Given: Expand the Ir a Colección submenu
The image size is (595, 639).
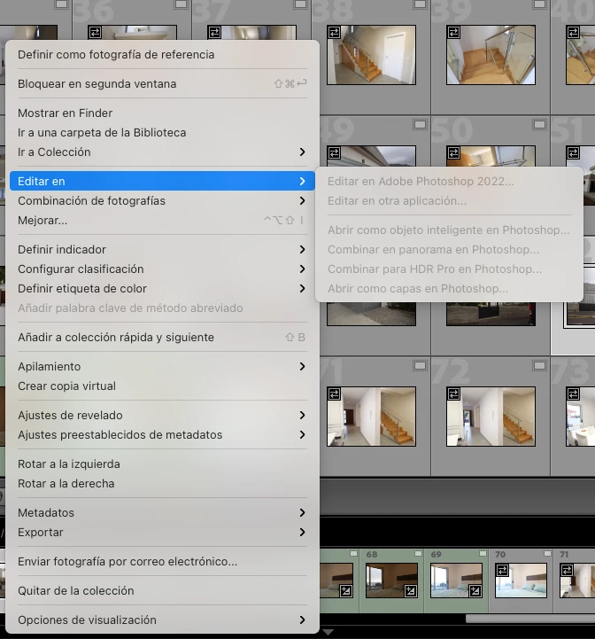Looking at the screenshot, I should [162, 152].
